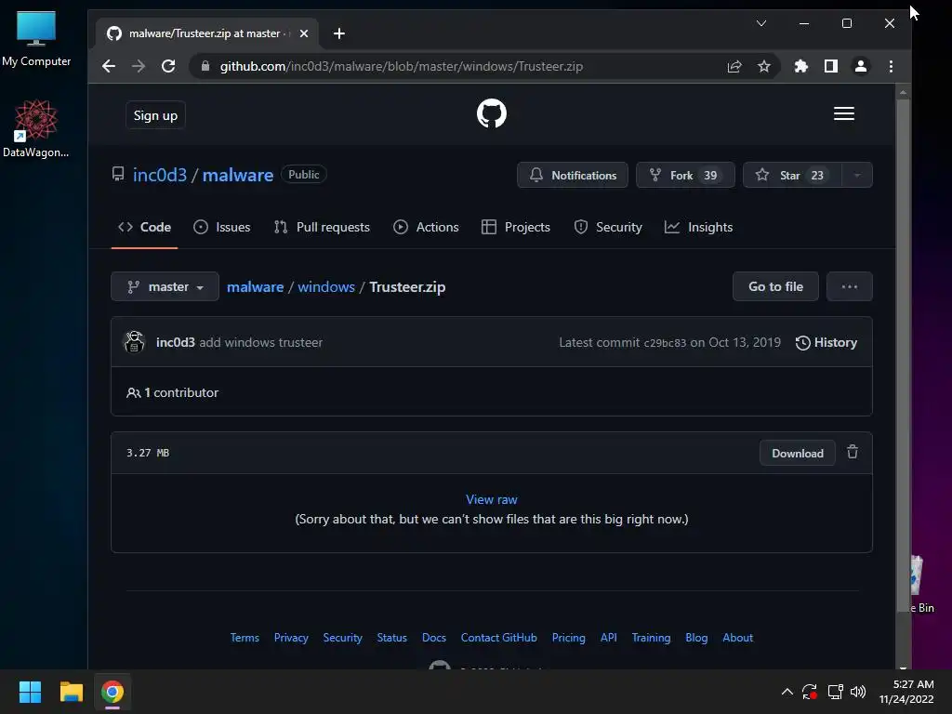Click the GitHub logo in header

pyautogui.click(x=491, y=113)
